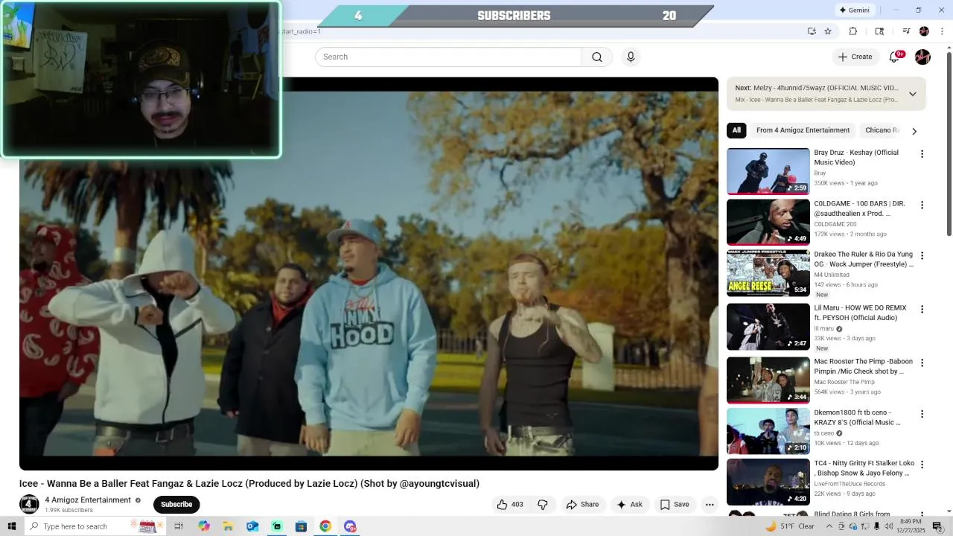Click the video title 'Icee - Wanna Be a Baller'
Screen dimensions: 953x536
[x=249, y=484]
